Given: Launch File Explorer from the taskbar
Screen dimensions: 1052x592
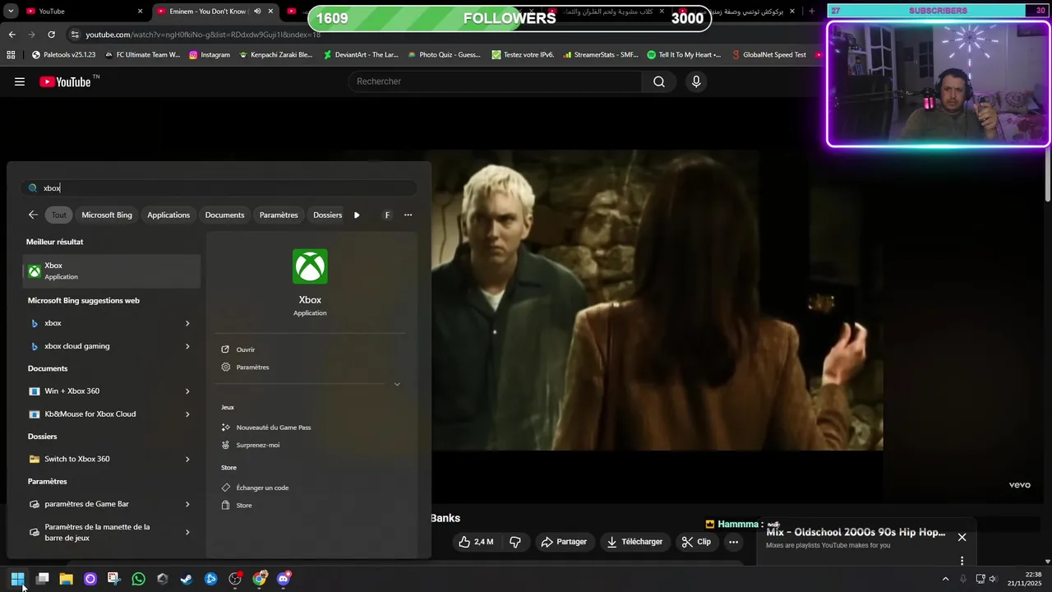Looking at the screenshot, I should (66, 579).
